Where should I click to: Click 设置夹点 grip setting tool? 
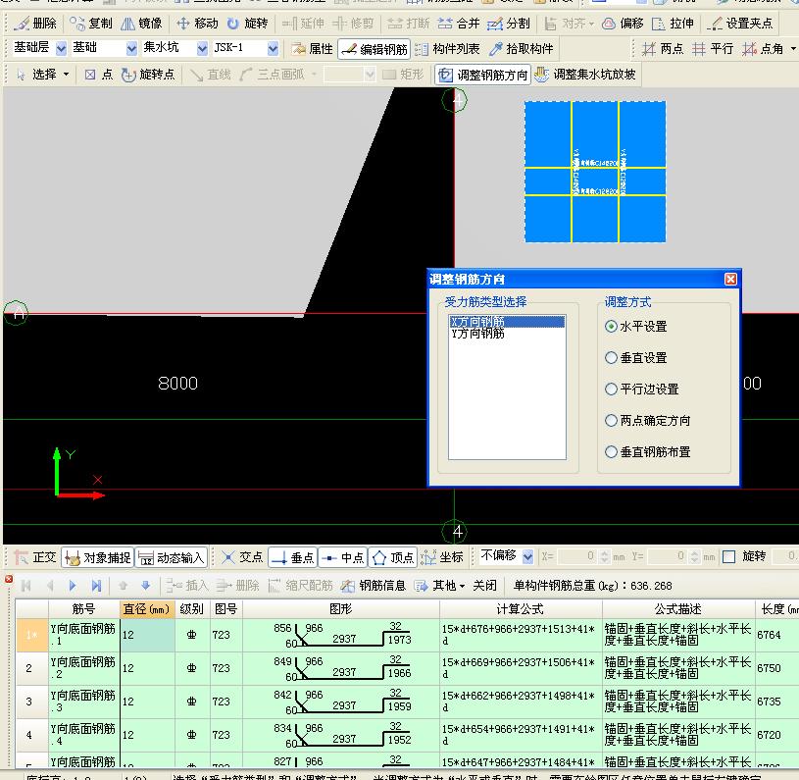point(740,24)
